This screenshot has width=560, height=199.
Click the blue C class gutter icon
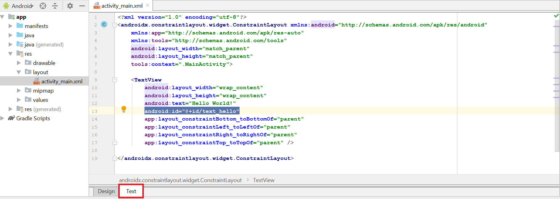click(x=104, y=25)
